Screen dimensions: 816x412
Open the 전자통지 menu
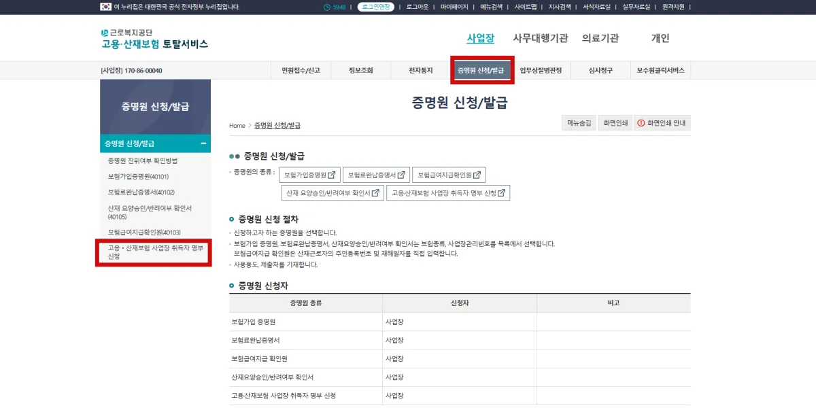point(420,70)
